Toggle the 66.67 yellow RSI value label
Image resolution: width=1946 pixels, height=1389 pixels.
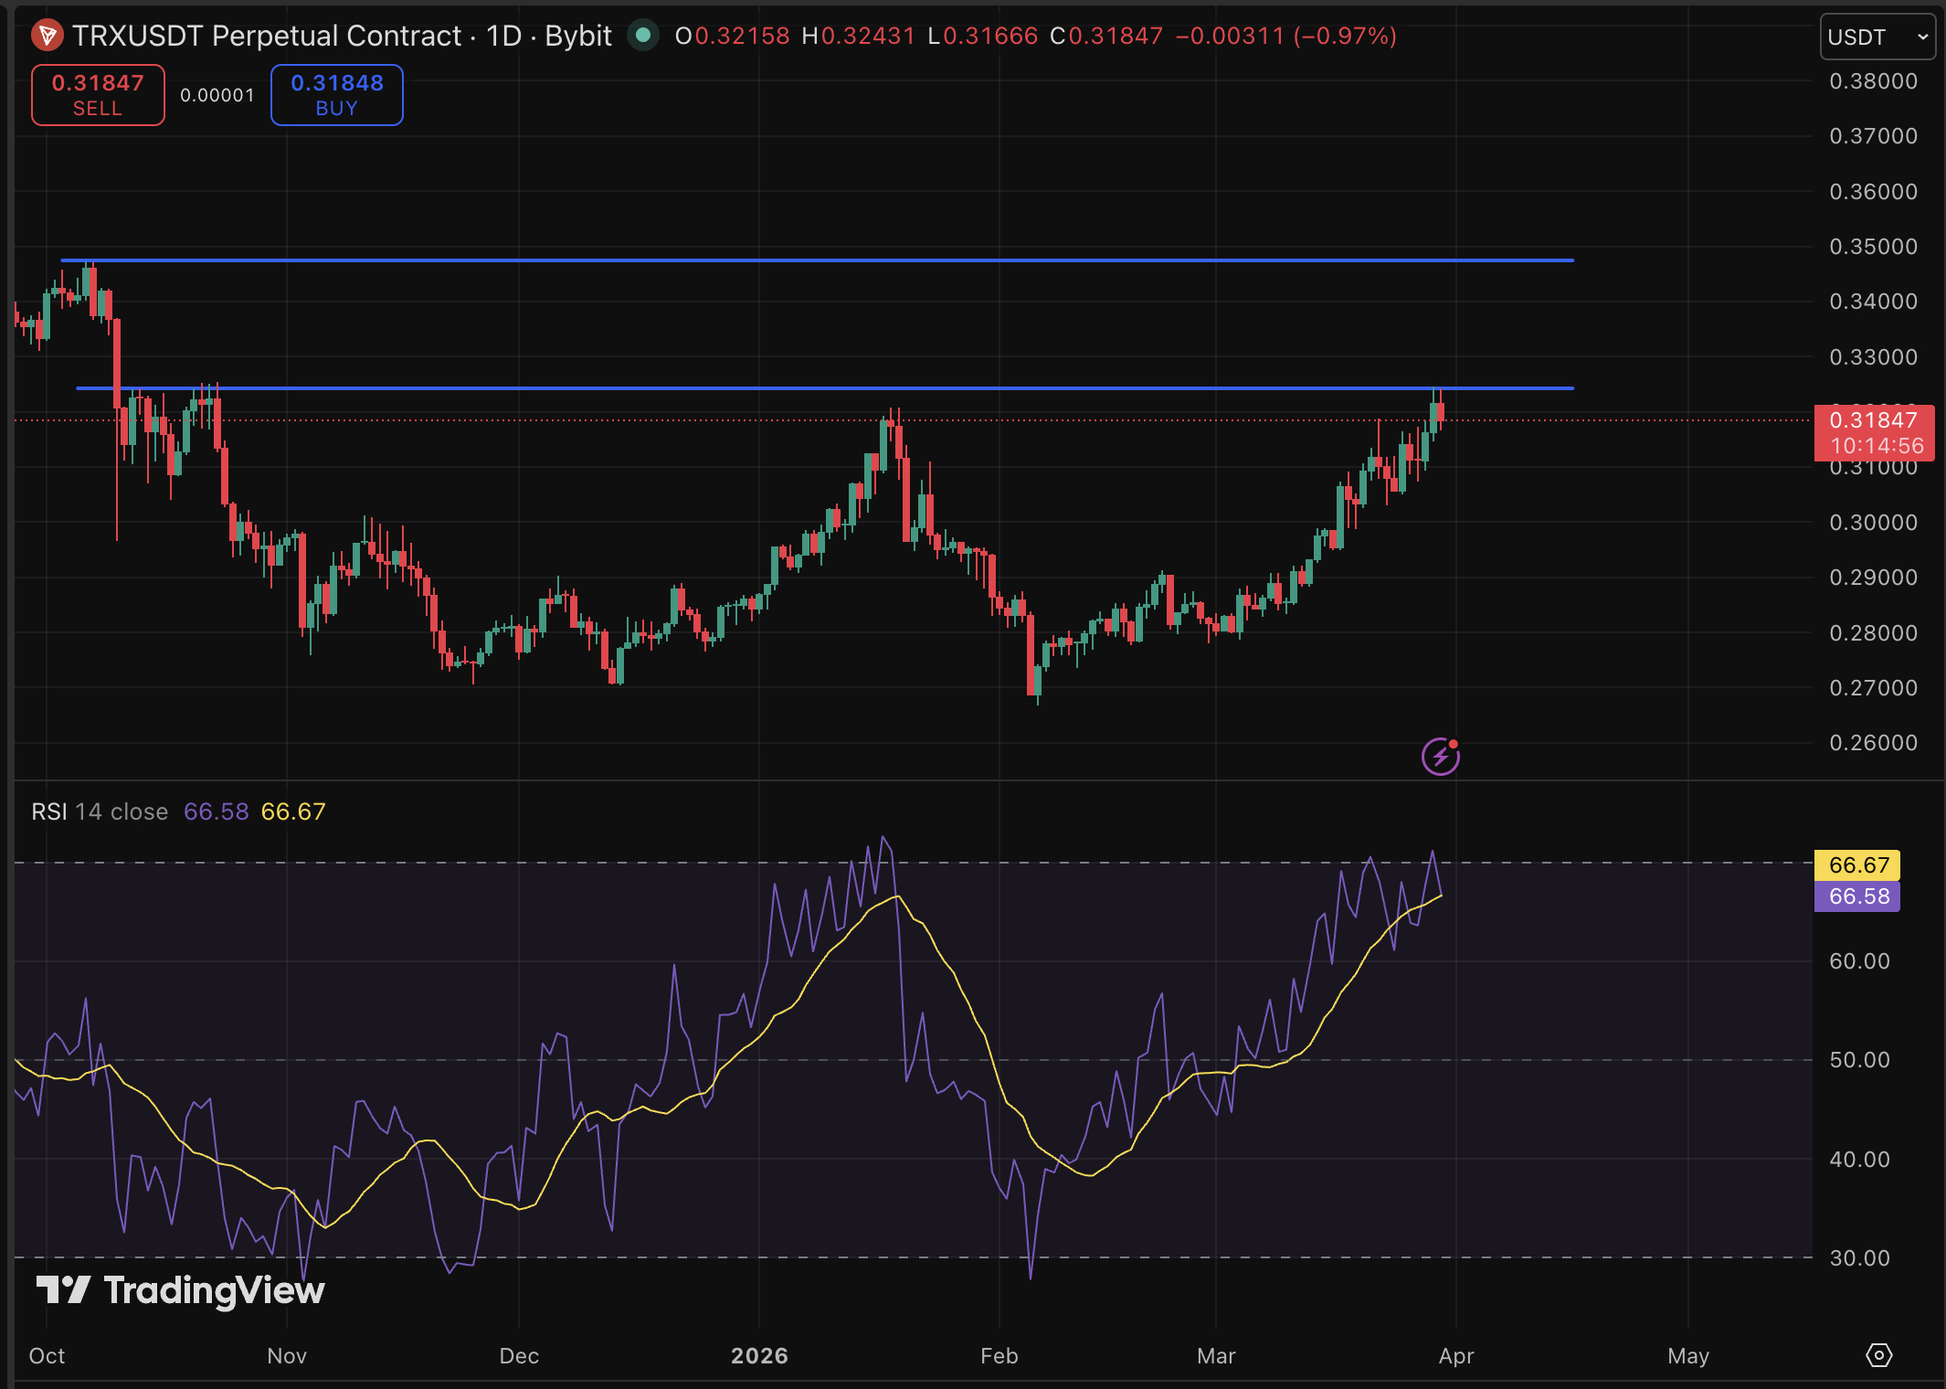click(x=293, y=811)
